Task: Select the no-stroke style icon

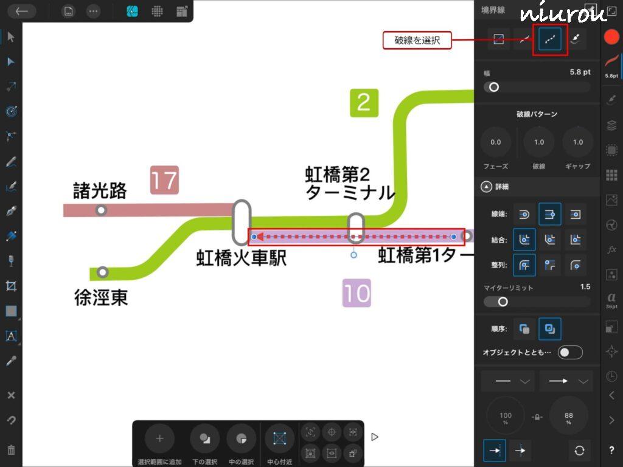Action: pos(498,40)
